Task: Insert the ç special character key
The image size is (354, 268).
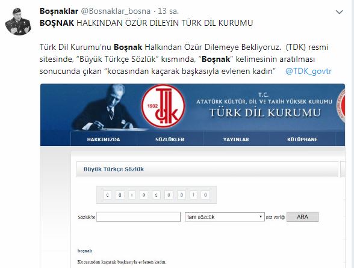Action: (x=107, y=195)
